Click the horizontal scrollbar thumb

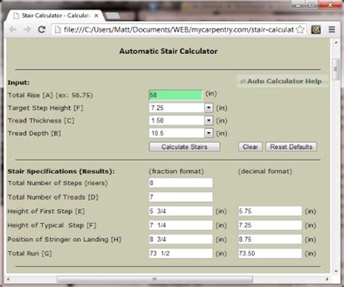coord(155,279)
